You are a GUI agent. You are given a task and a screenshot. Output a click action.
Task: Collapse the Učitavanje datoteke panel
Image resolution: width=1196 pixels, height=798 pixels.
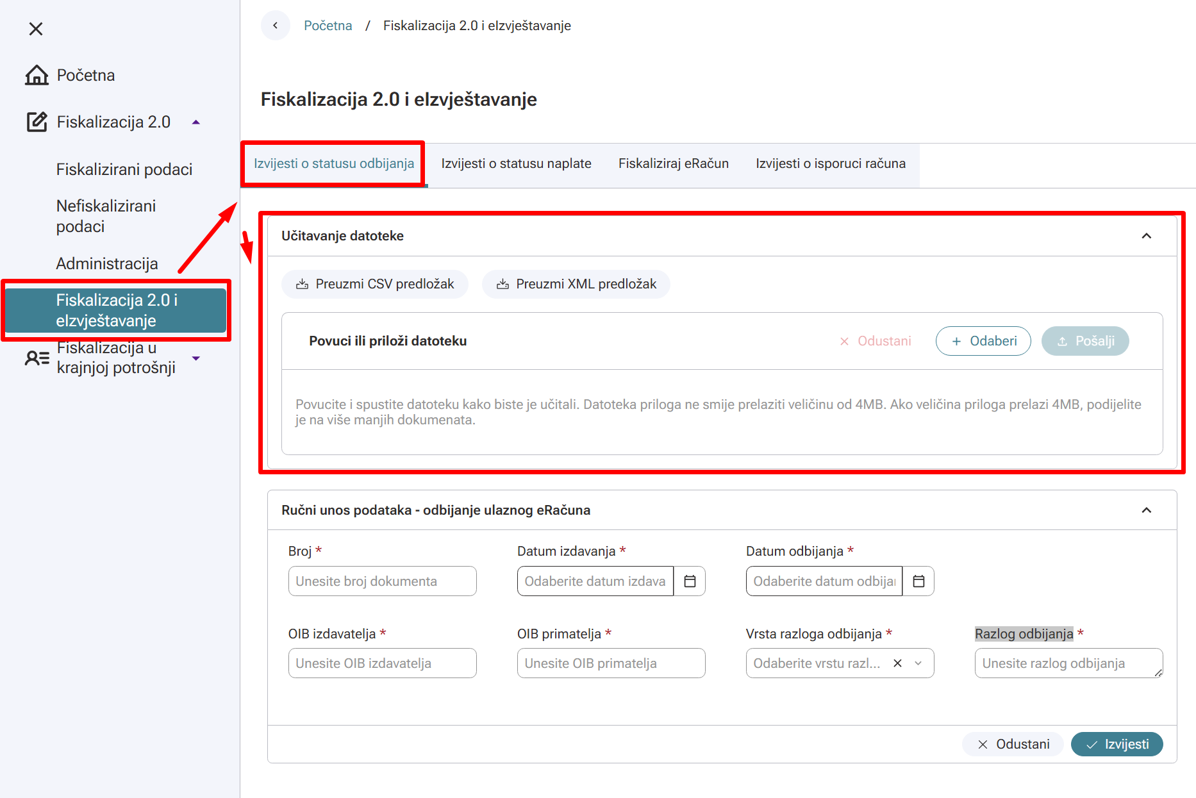(x=1147, y=236)
